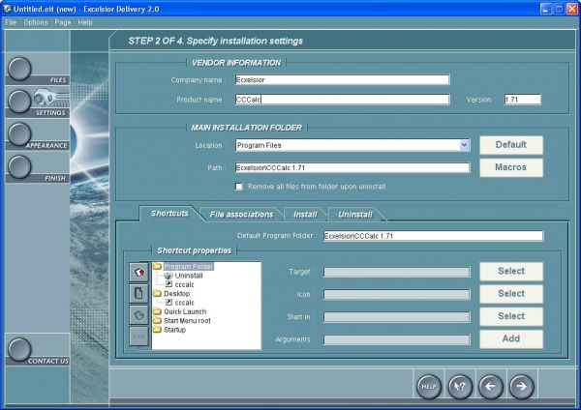Enable Remove all files from folder upon uninstall

[240, 187]
